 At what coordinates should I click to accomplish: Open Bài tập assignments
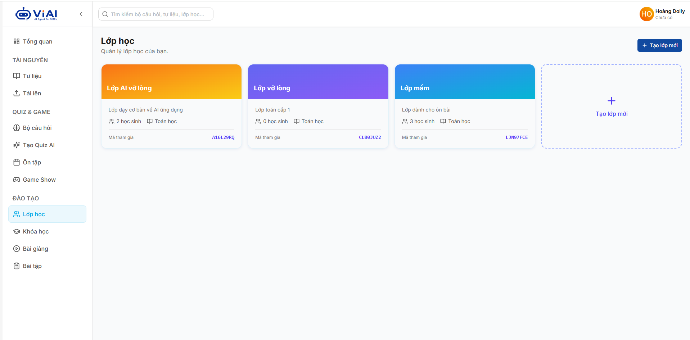pos(47,266)
